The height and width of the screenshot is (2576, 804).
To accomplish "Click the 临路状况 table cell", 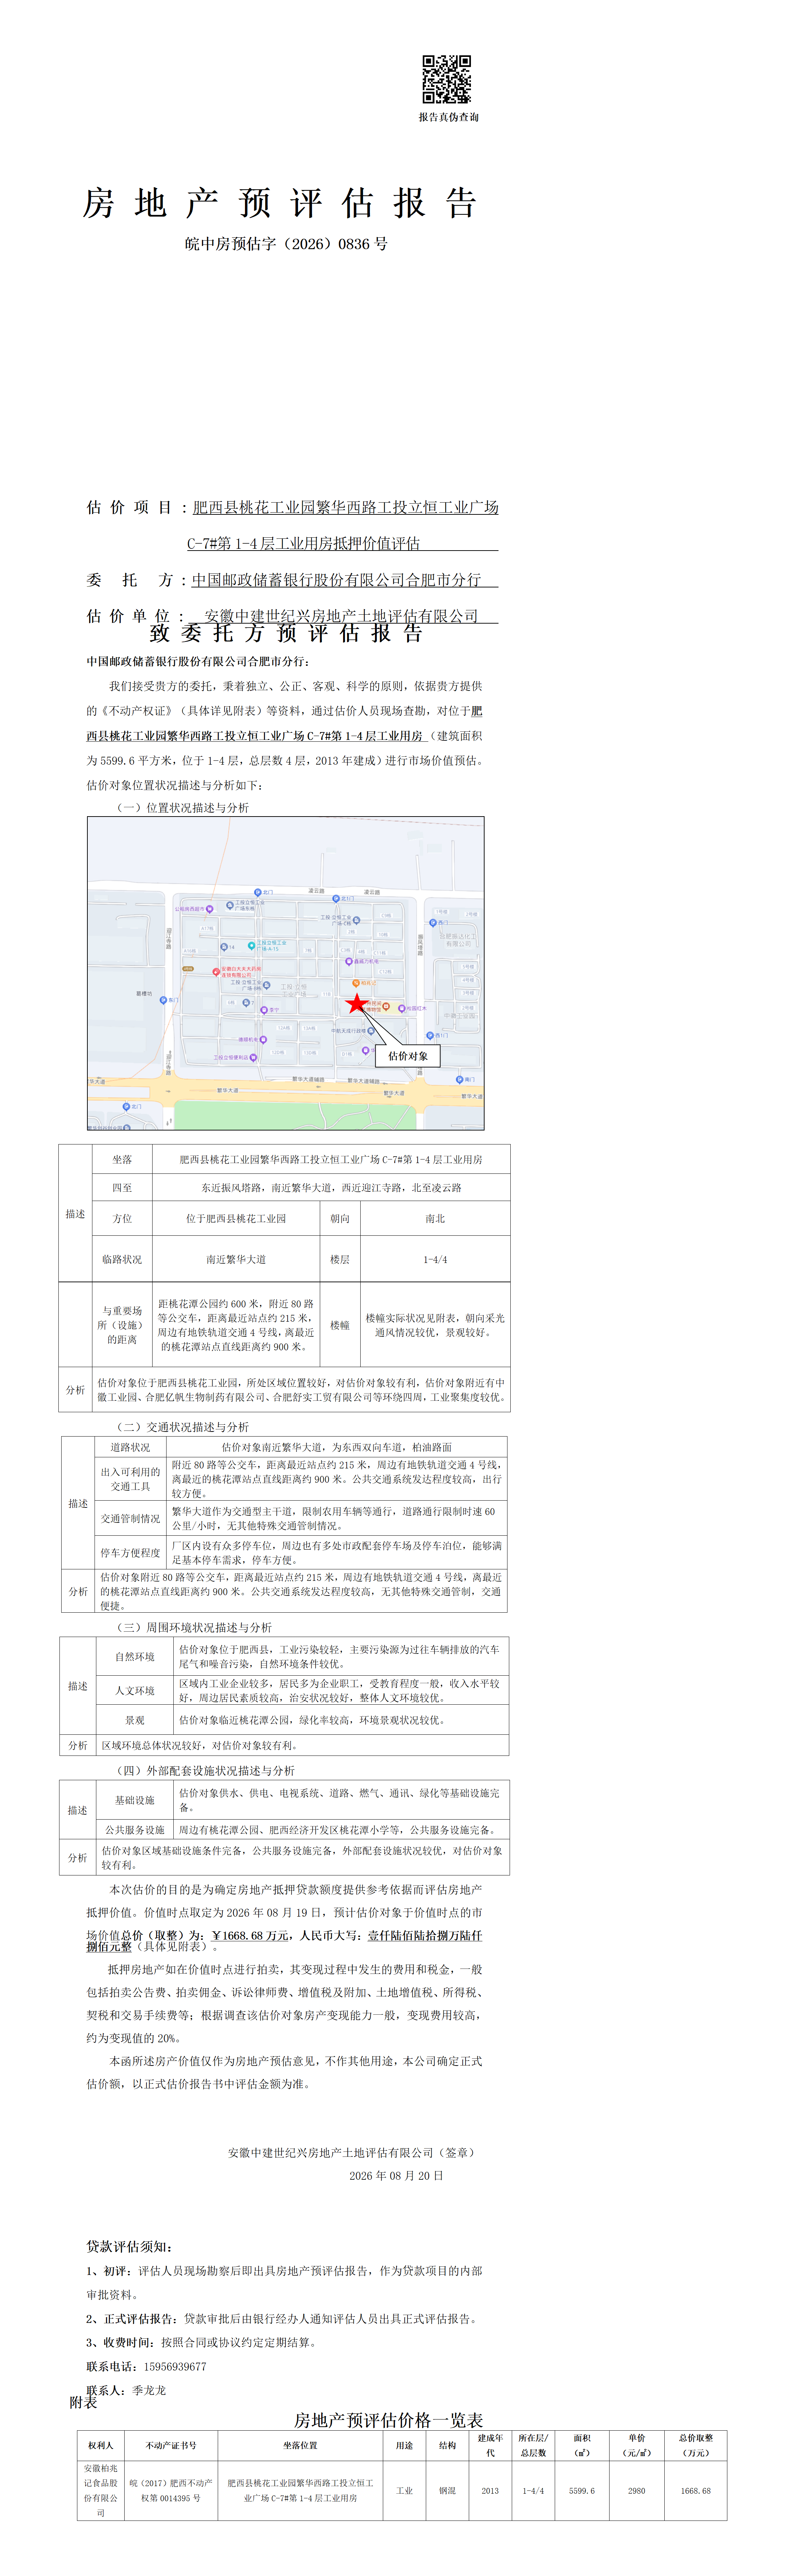I will coord(122,1259).
